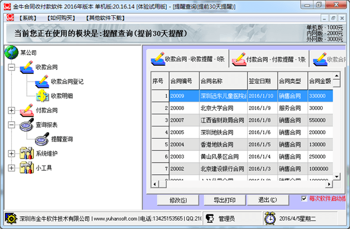Select contract number cell 20009
Viewport: 350px width, 229px height.
184,96
